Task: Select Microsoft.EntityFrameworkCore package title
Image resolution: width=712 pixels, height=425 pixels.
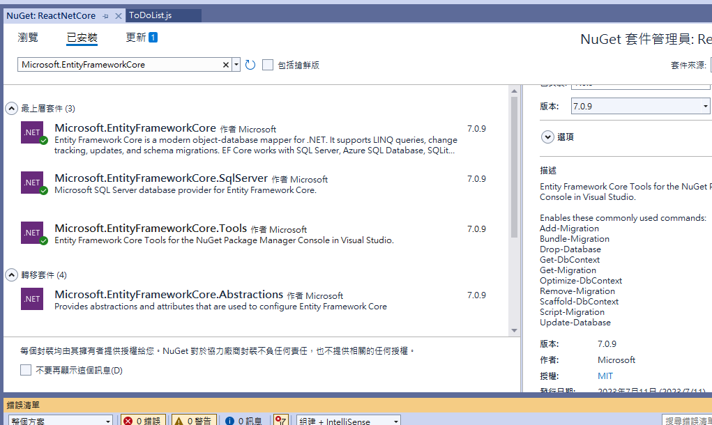Action: pos(135,128)
